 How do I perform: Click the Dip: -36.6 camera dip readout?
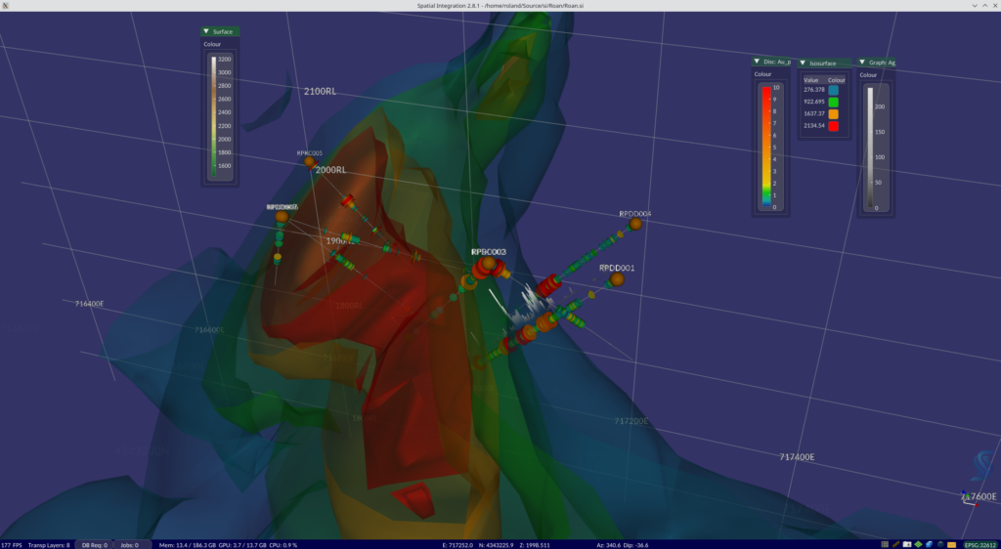pos(634,545)
